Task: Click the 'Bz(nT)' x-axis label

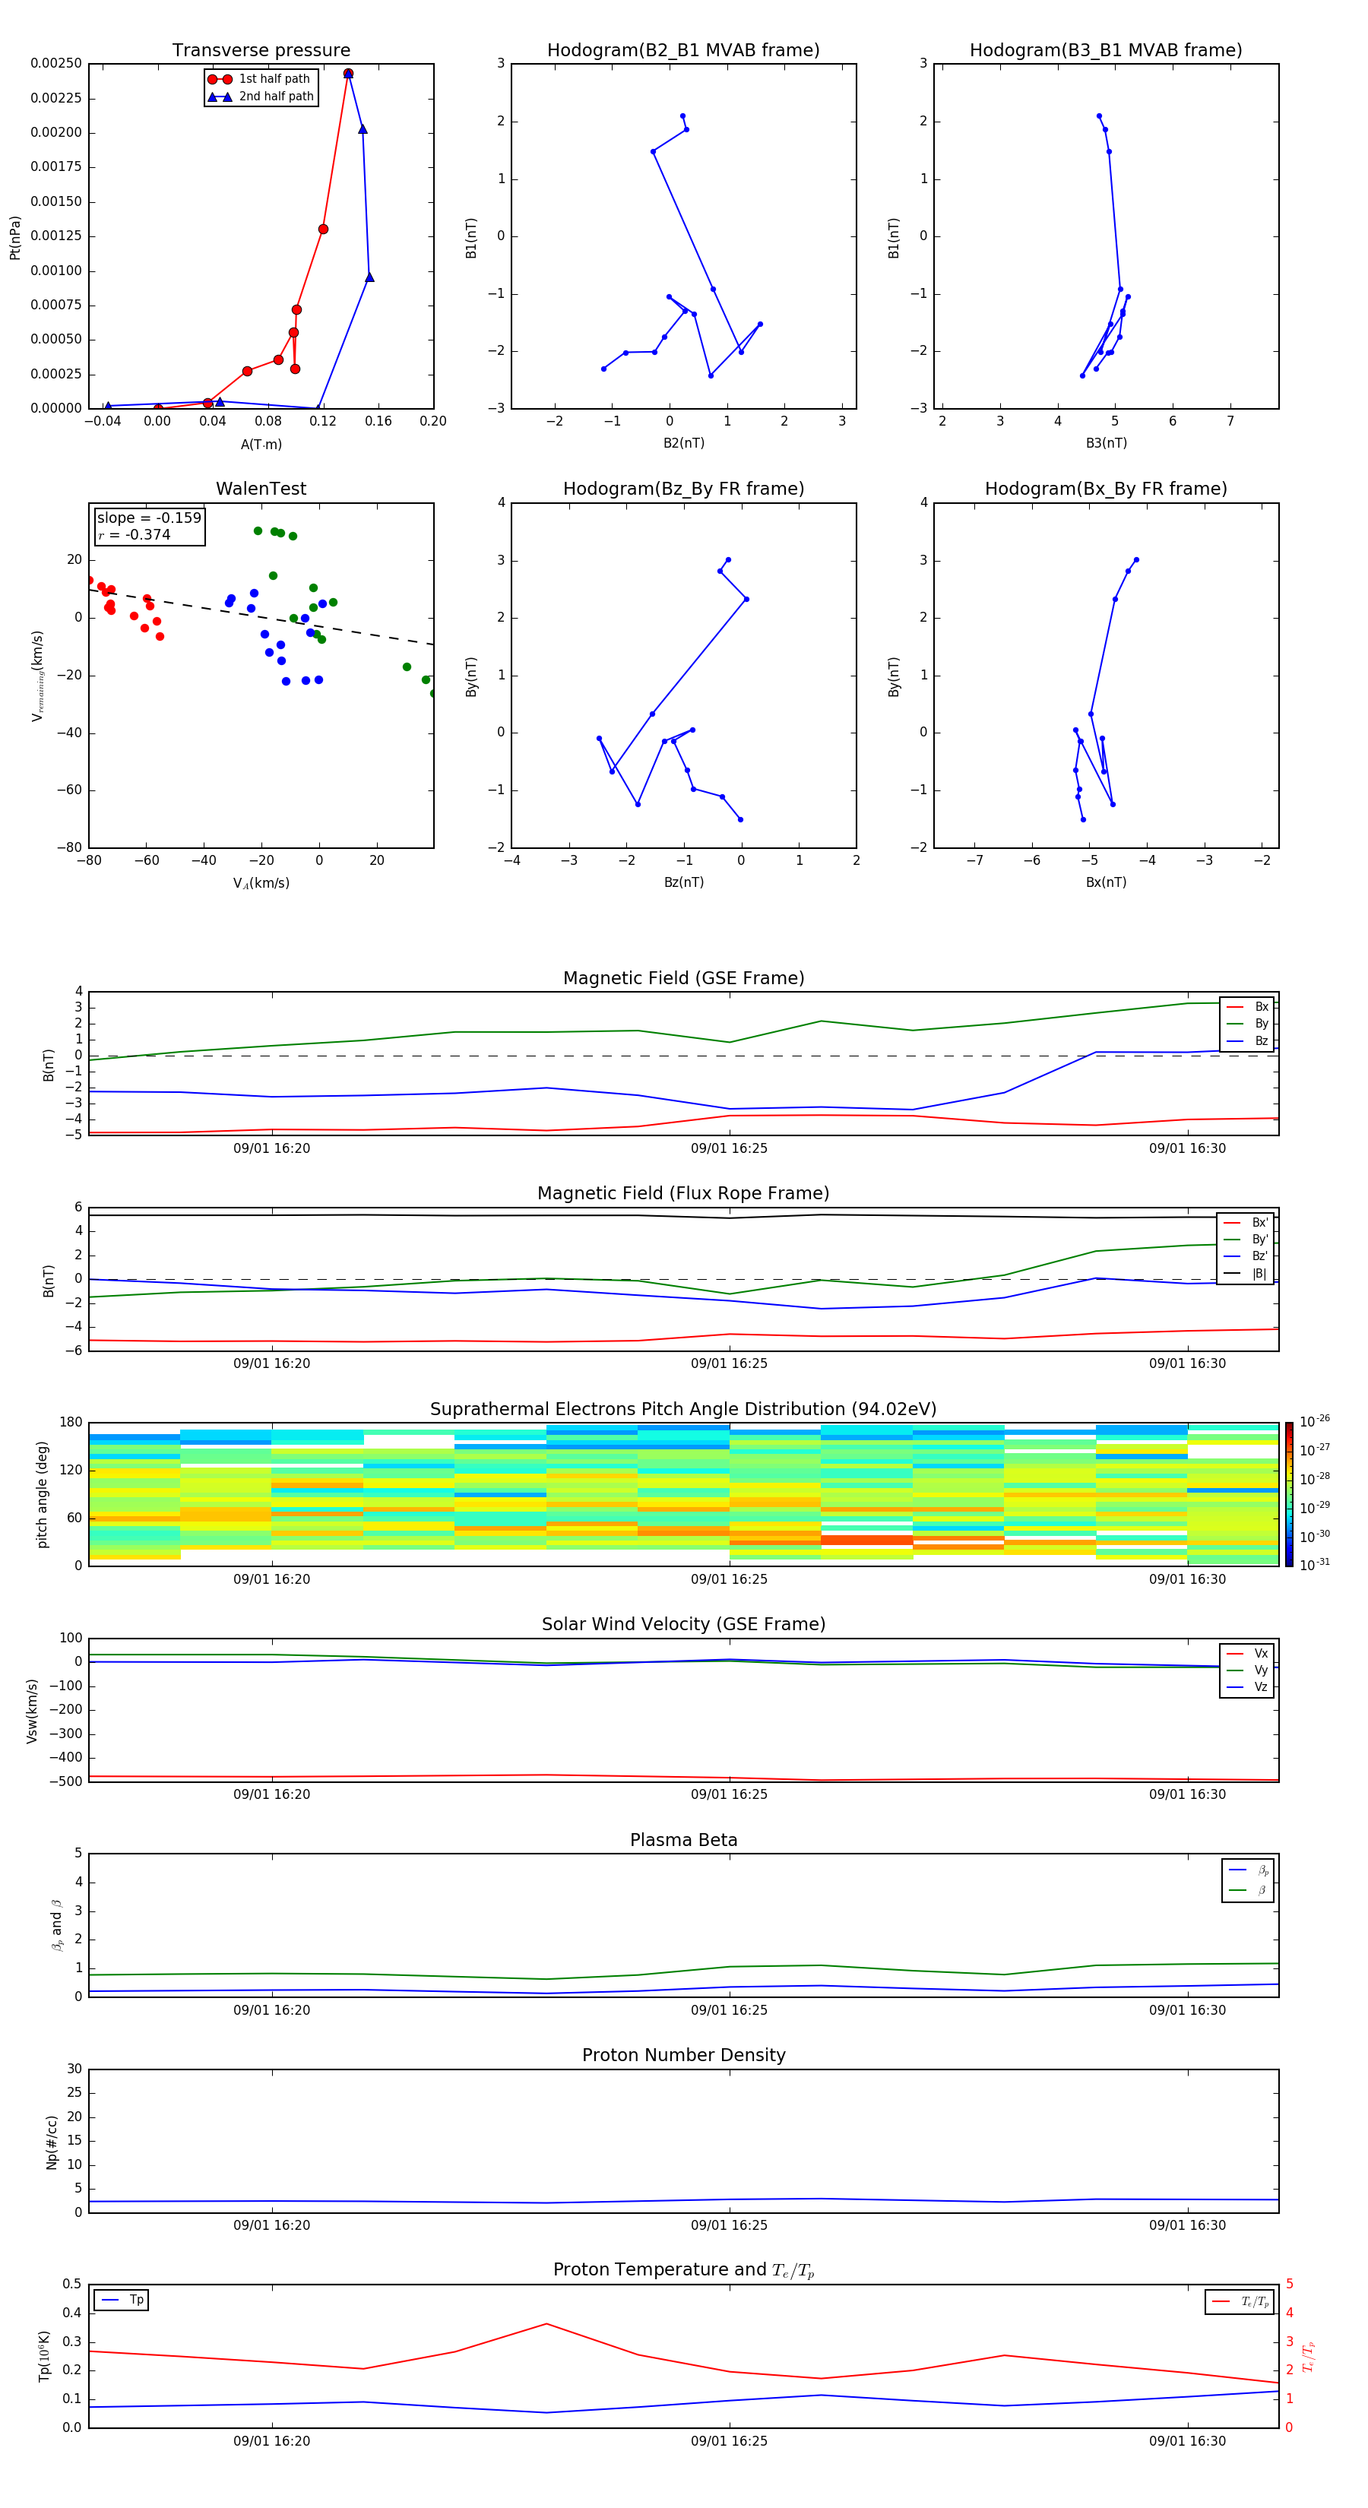Action: point(683,882)
